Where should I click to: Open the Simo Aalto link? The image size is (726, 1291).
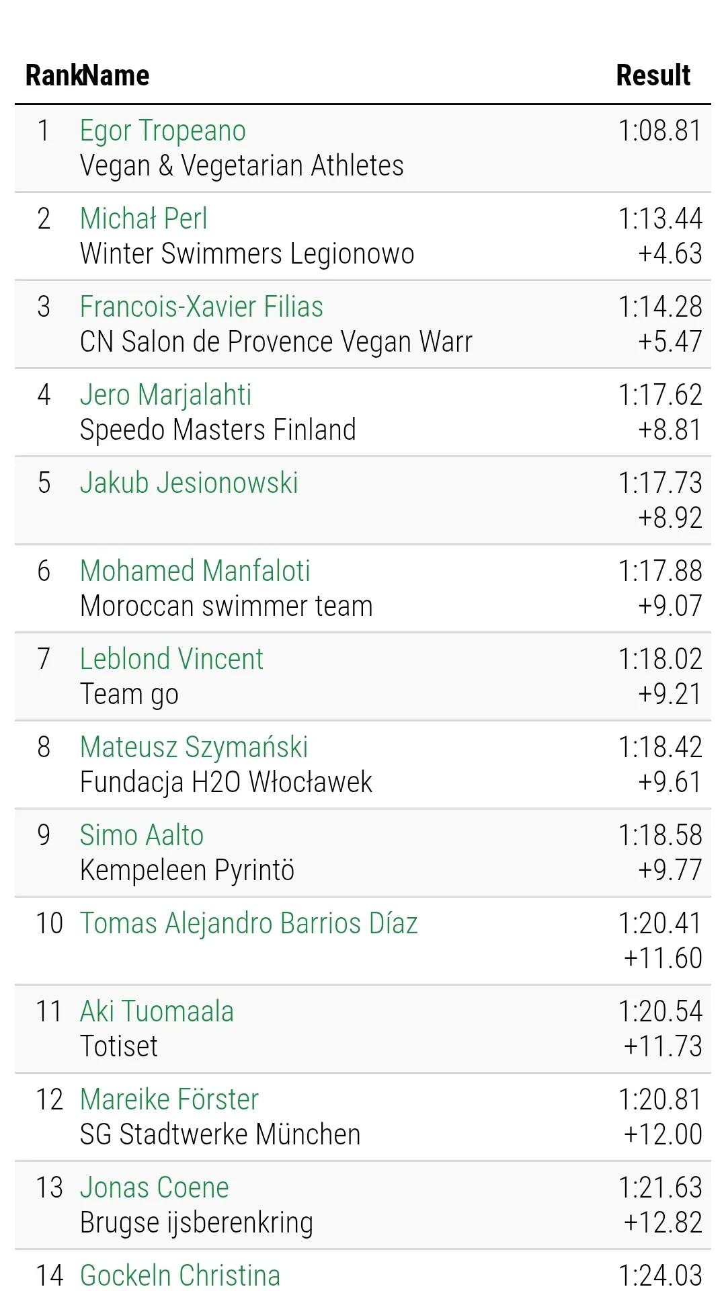[x=141, y=835]
